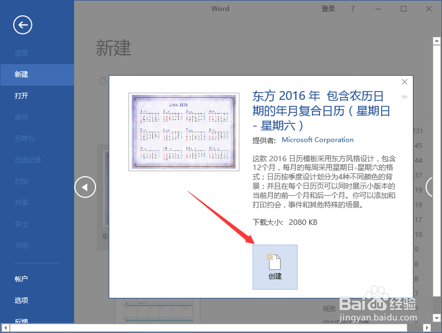
Task: Click the horizontal scrollbar left arrow
Action: [5, 328]
